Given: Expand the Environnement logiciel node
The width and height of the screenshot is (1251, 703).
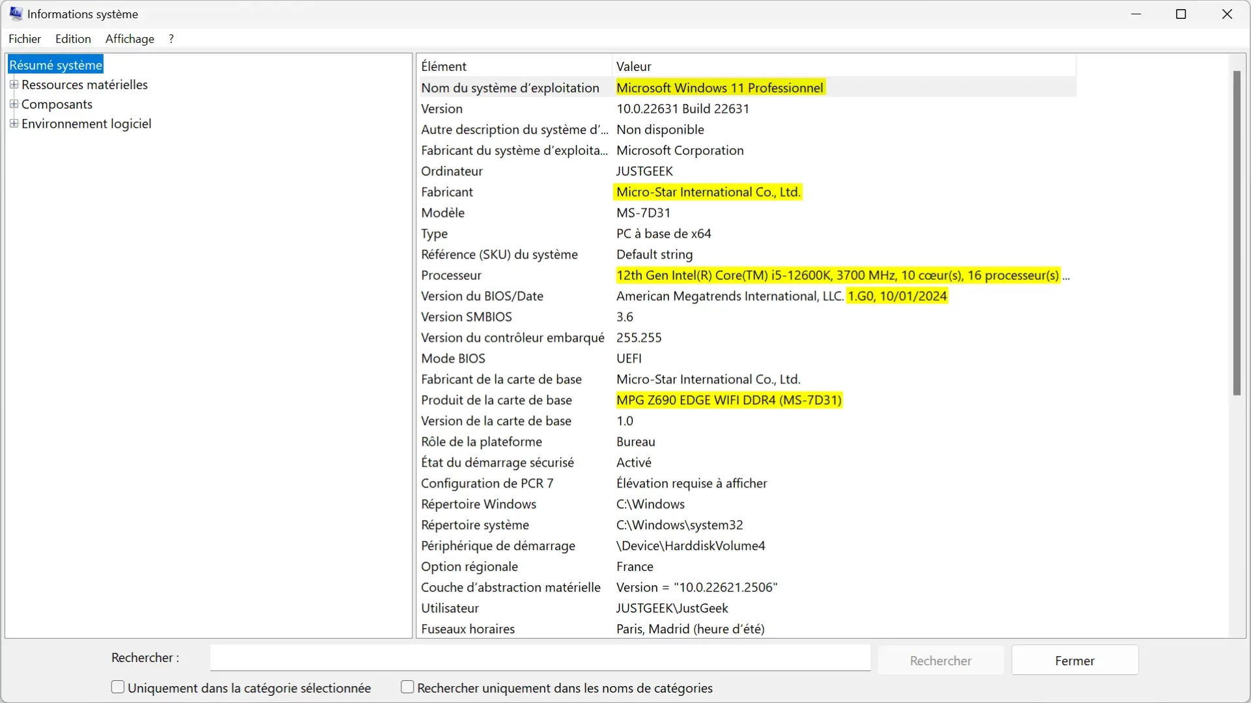Looking at the screenshot, I should coord(14,124).
